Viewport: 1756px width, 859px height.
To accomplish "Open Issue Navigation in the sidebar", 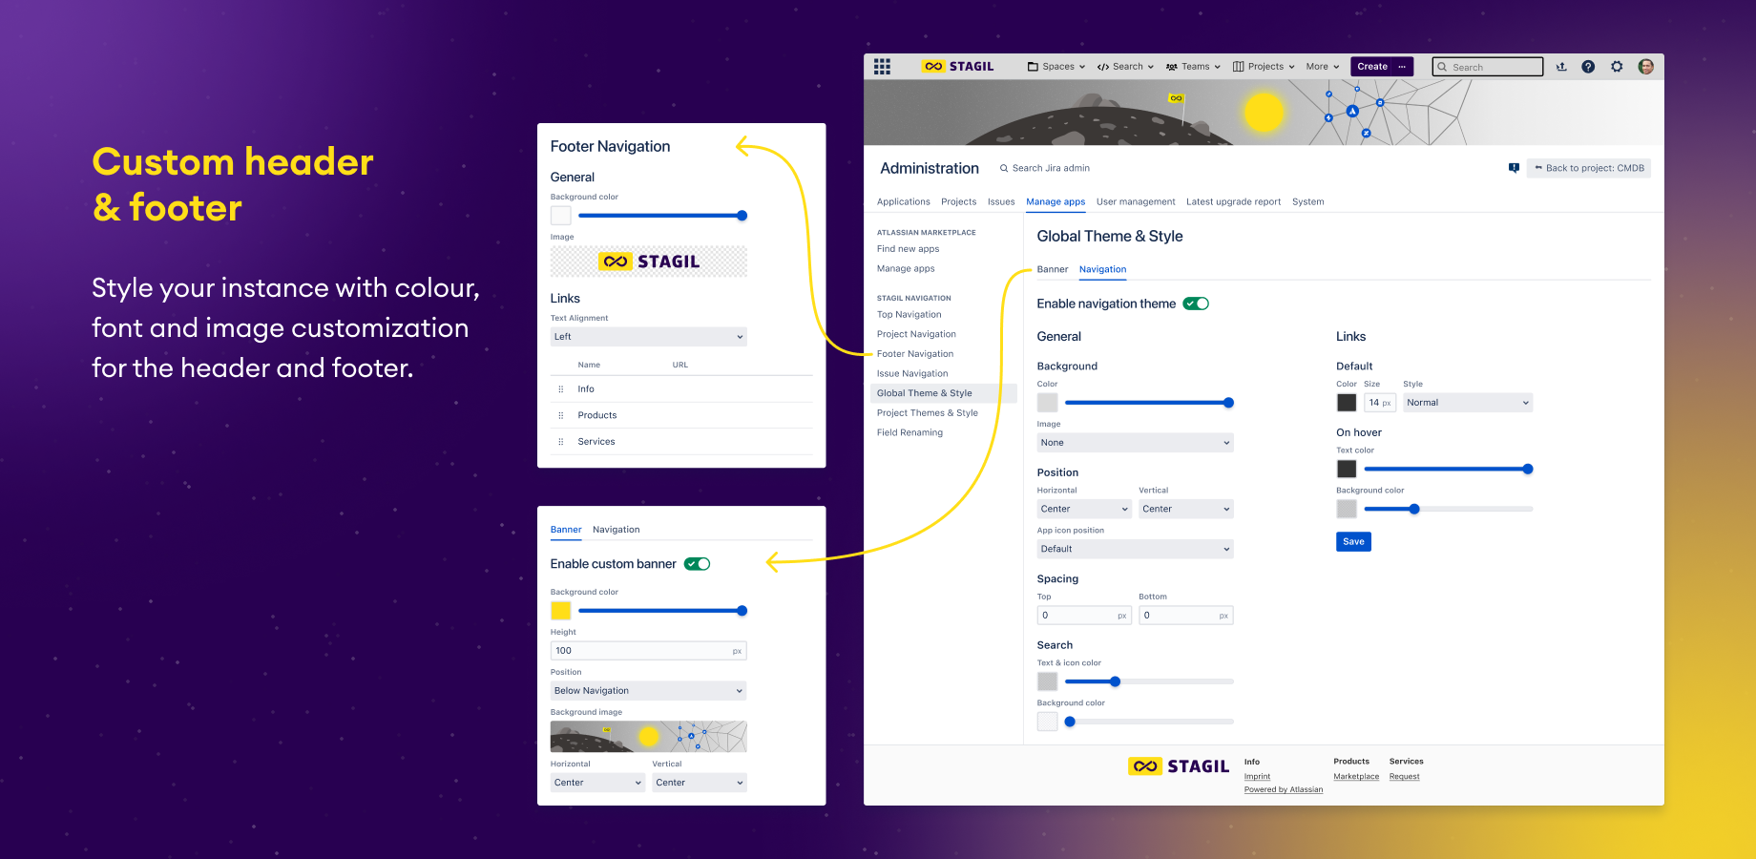I will pos(912,374).
